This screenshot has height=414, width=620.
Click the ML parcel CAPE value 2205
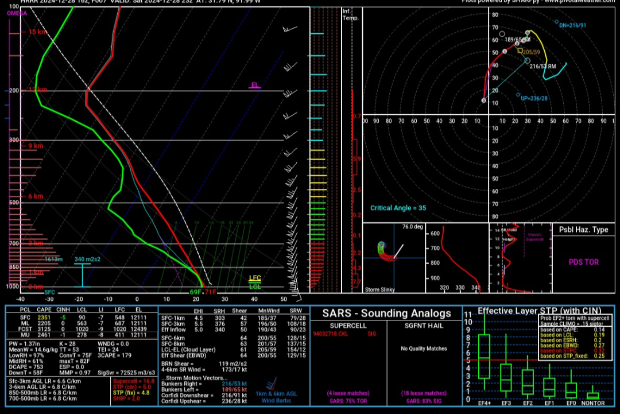(x=44, y=323)
